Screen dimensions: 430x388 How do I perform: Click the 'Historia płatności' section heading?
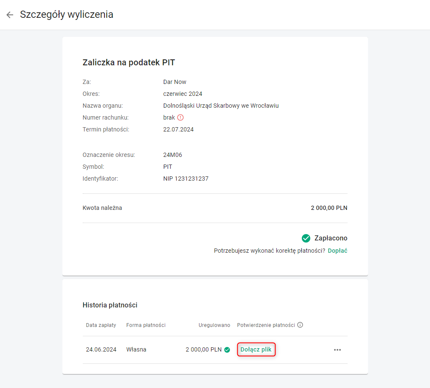pyautogui.click(x=110, y=305)
